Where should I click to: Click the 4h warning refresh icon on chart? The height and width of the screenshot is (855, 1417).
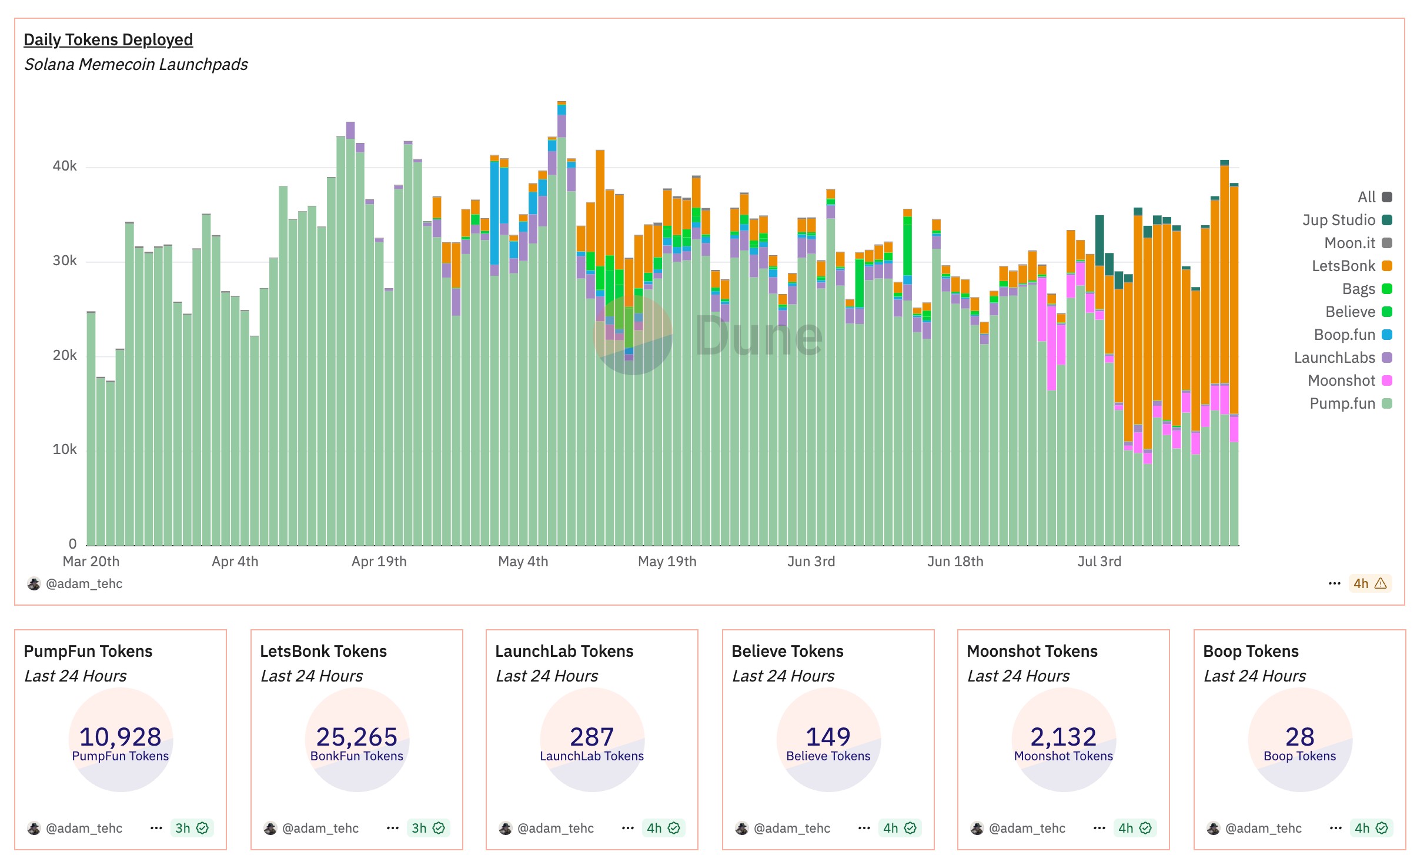(x=1381, y=583)
